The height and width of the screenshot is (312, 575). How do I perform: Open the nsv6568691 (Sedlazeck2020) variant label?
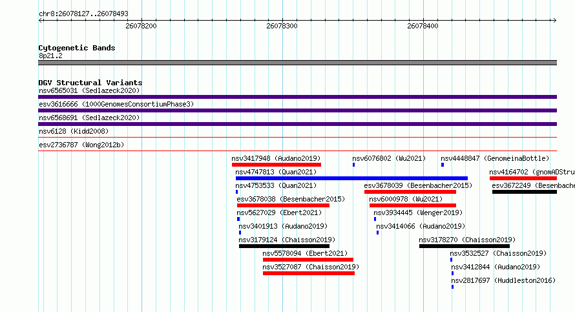[x=89, y=118]
